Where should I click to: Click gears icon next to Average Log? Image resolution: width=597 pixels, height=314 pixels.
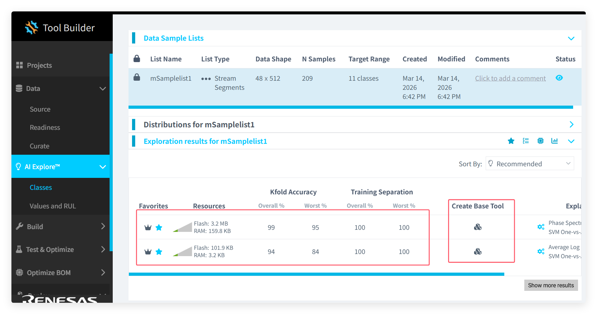coord(541,251)
